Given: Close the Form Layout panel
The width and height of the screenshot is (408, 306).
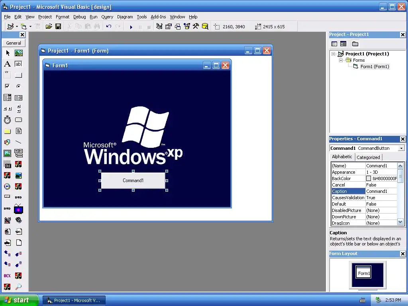Looking at the screenshot, I should tap(402, 254).
